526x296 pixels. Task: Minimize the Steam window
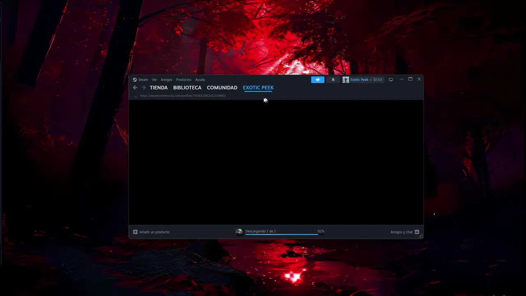coord(401,79)
